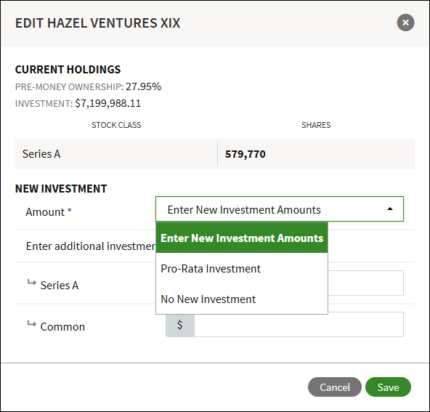Image resolution: width=430 pixels, height=412 pixels.
Task: Select the Series A holdings row
Action: tap(215, 153)
